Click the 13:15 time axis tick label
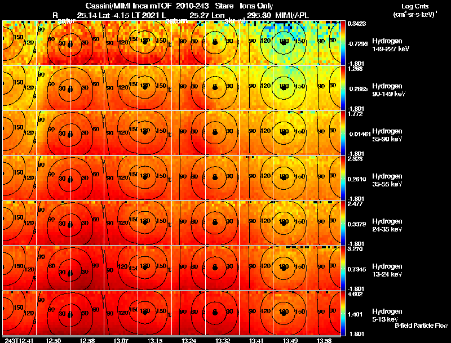This screenshot has width=451, height=343. pos(155,340)
